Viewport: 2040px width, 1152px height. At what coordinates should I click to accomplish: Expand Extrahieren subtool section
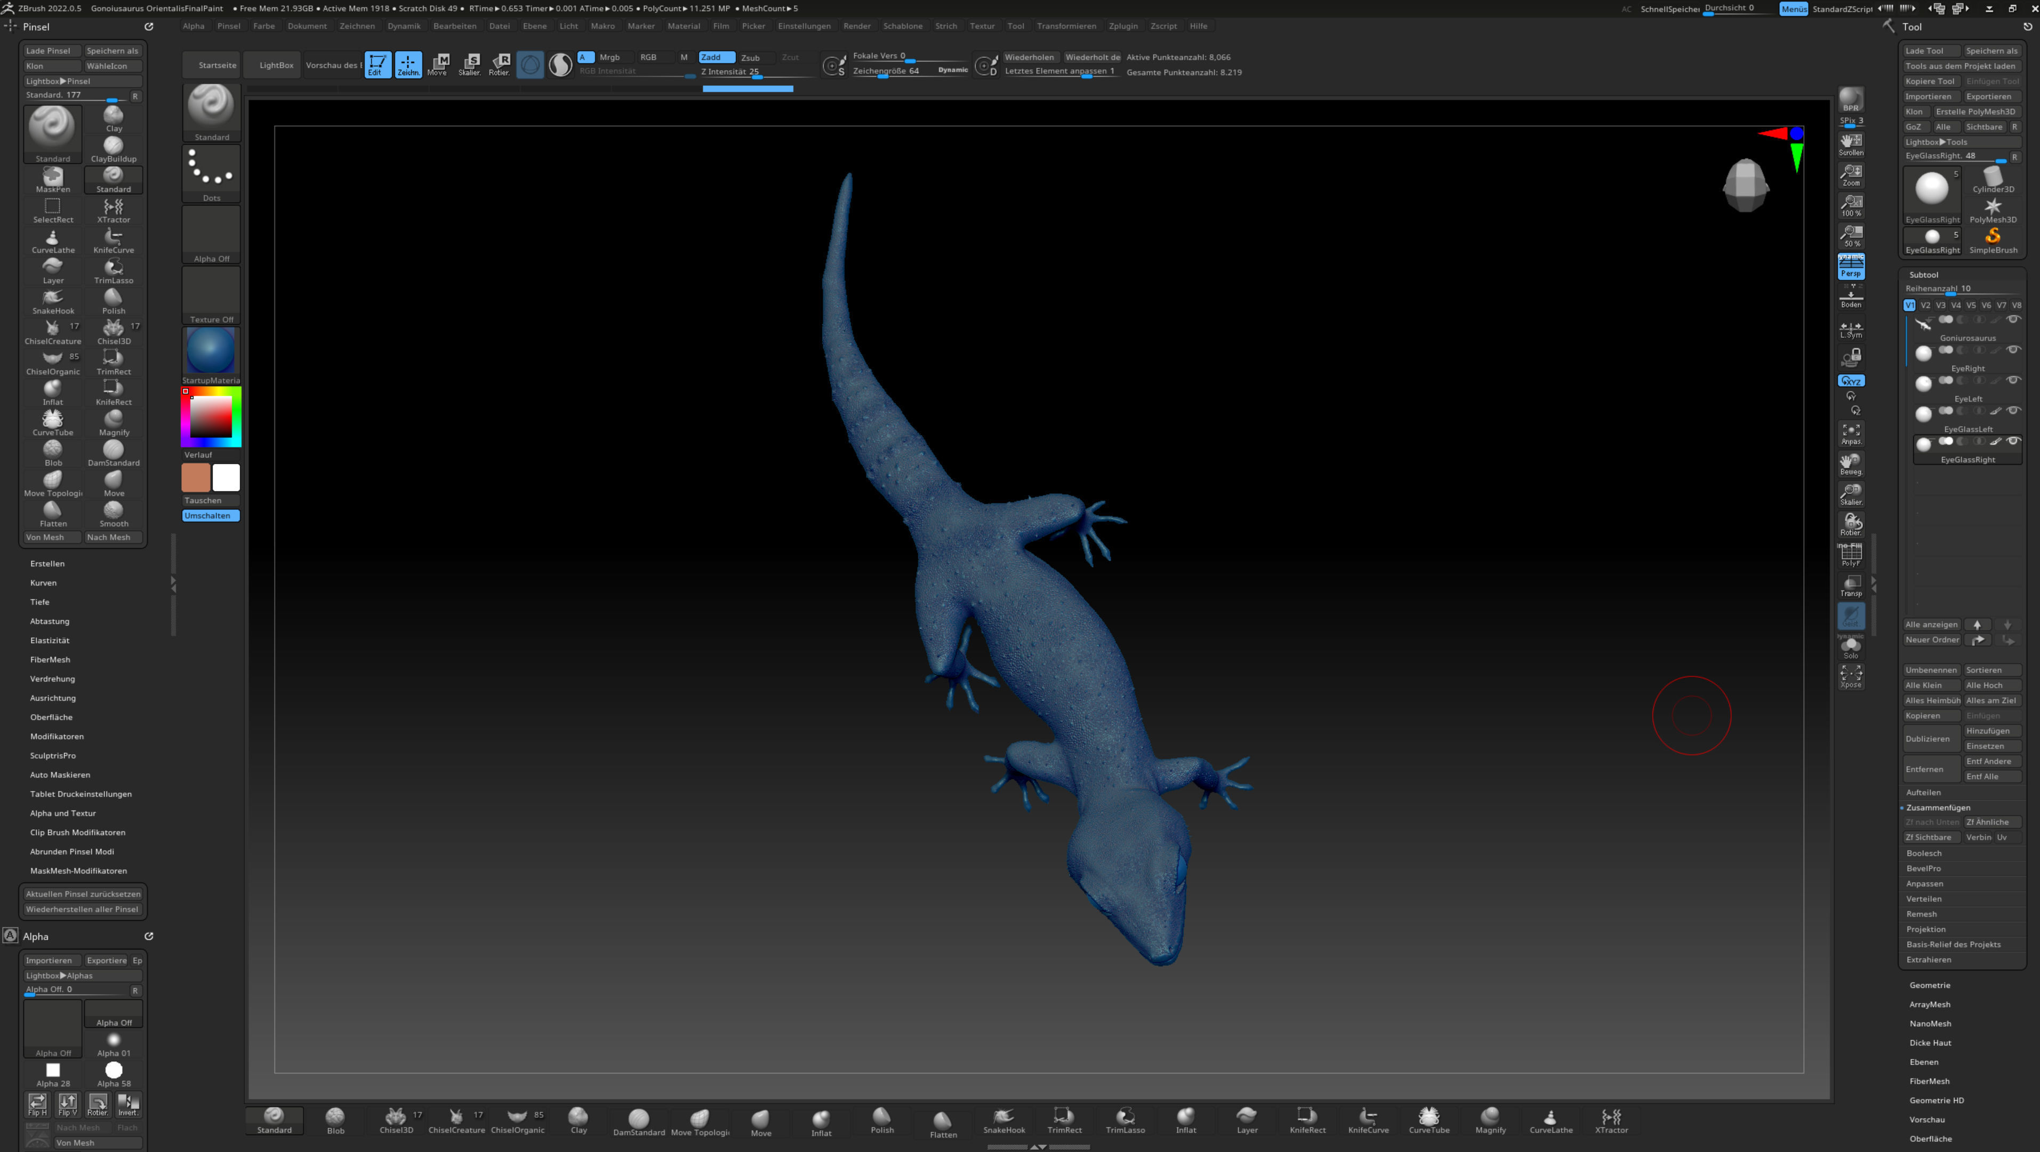[x=1929, y=959]
